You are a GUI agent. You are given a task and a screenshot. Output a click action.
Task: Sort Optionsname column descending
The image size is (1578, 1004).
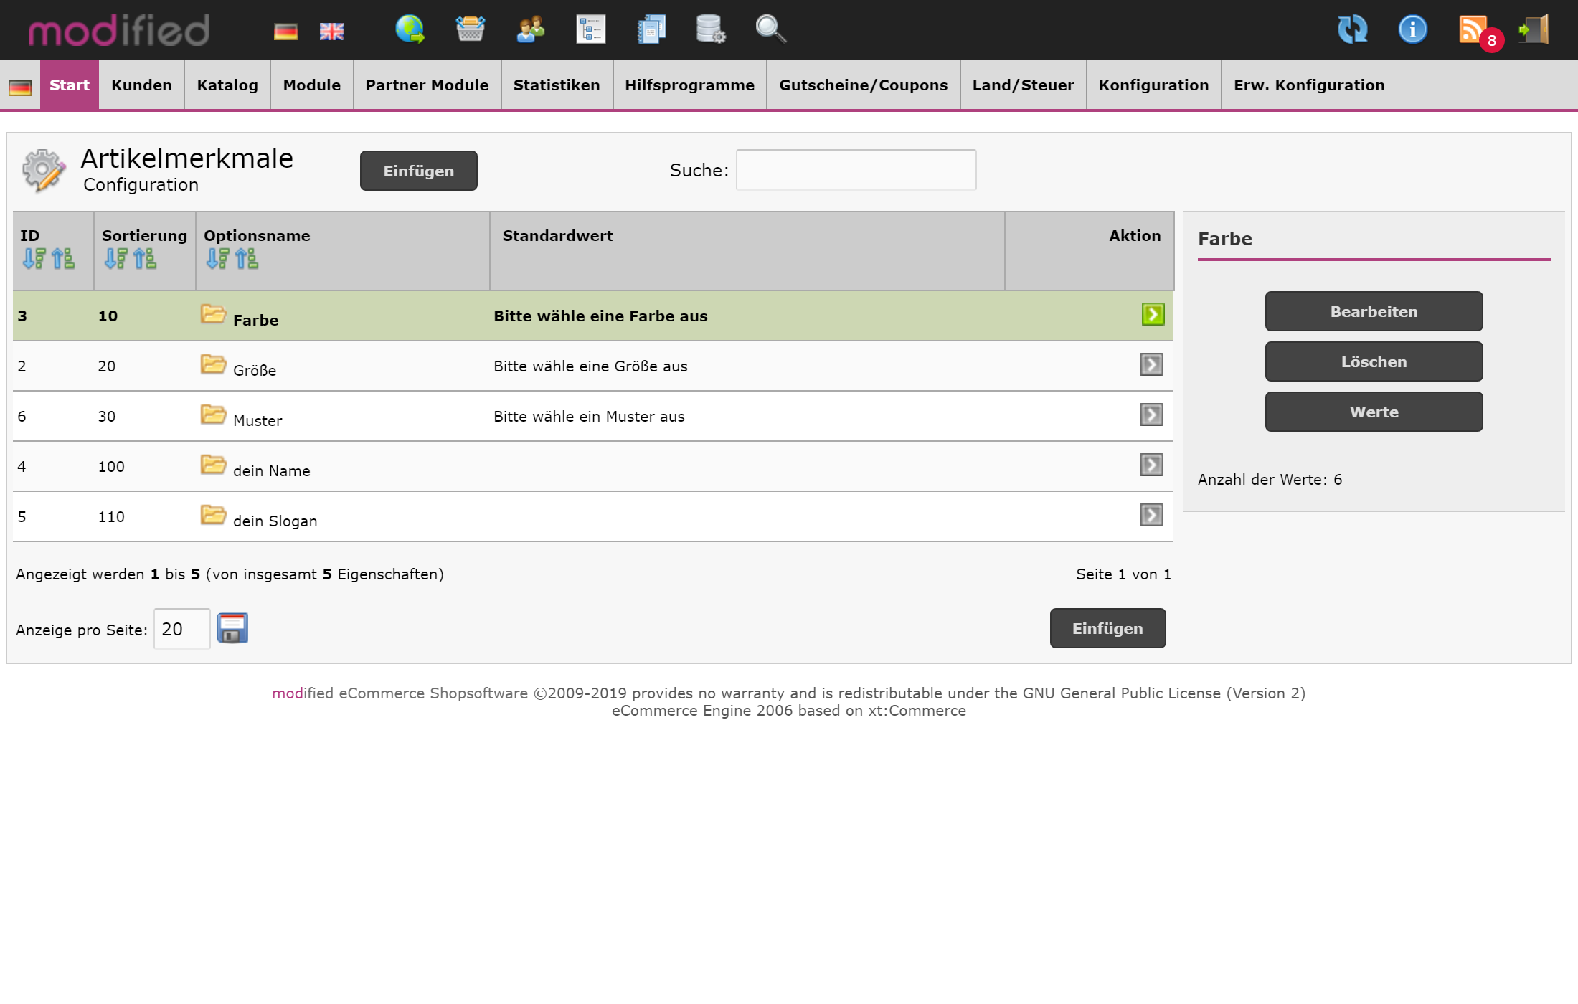point(217,259)
